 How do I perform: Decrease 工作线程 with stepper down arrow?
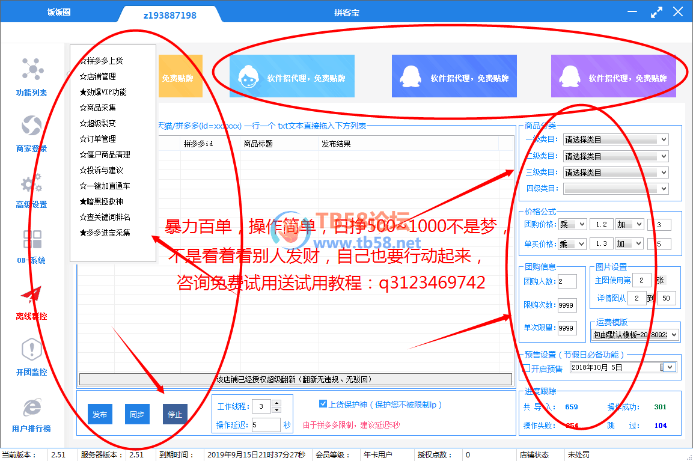(x=276, y=410)
